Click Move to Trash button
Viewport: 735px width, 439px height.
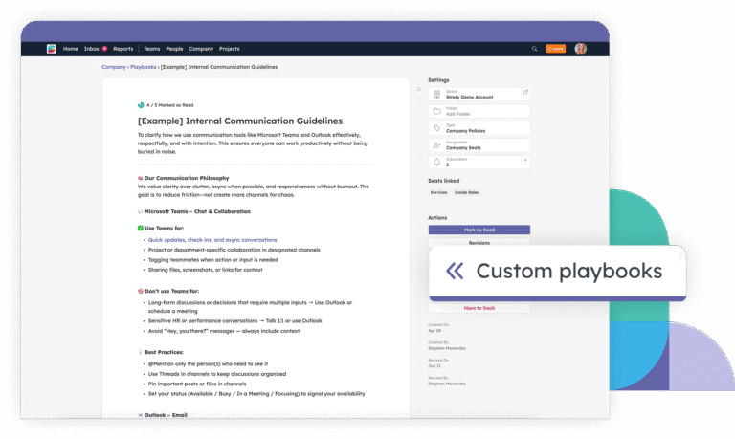coord(479,308)
